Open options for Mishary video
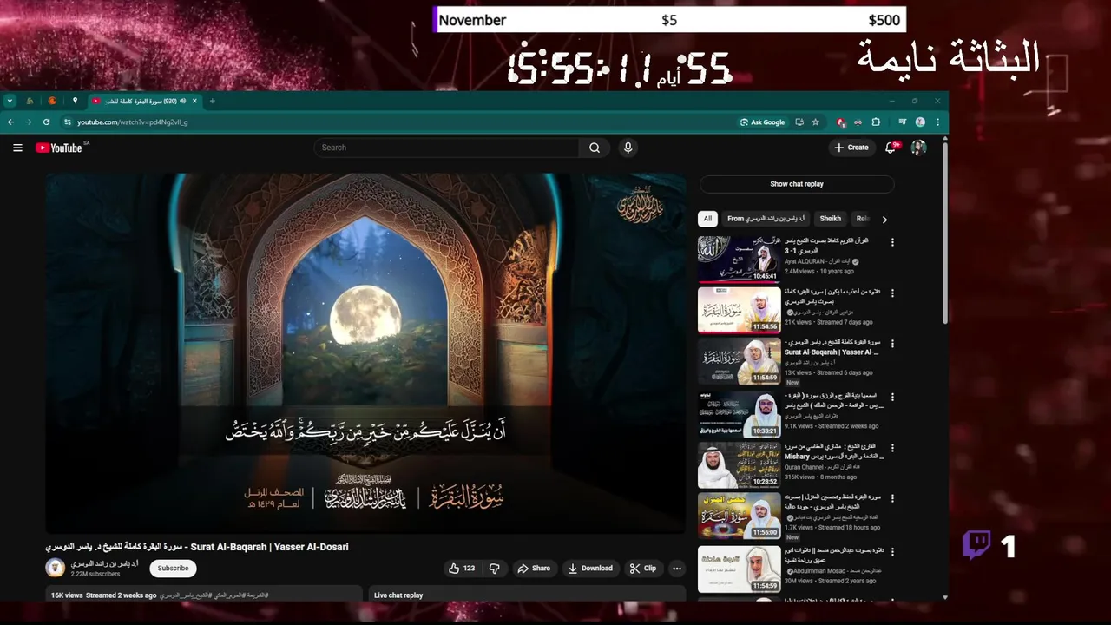 (x=892, y=448)
